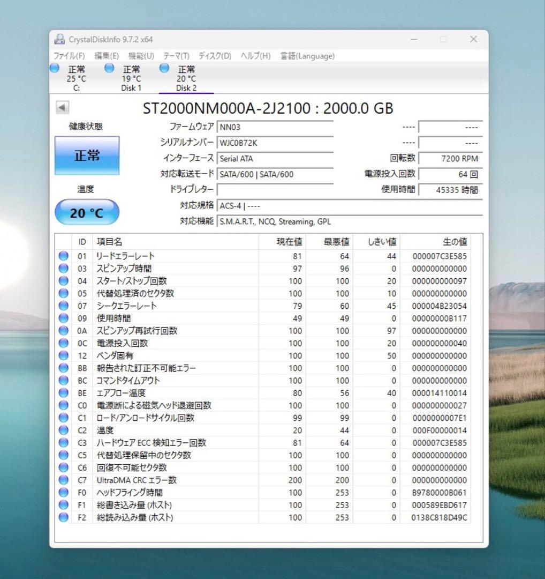Viewport: 545px width, 579px height.
Task: Click raw value 000F00000014 in the 温度 row
Action: [x=439, y=430]
